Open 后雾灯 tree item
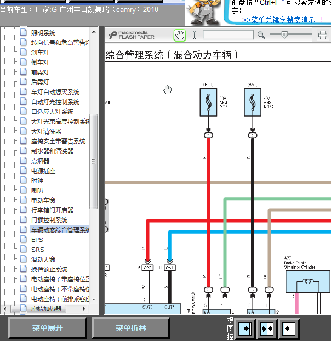The width and height of the screenshot is (331, 341). pyautogui.click(x=40, y=82)
